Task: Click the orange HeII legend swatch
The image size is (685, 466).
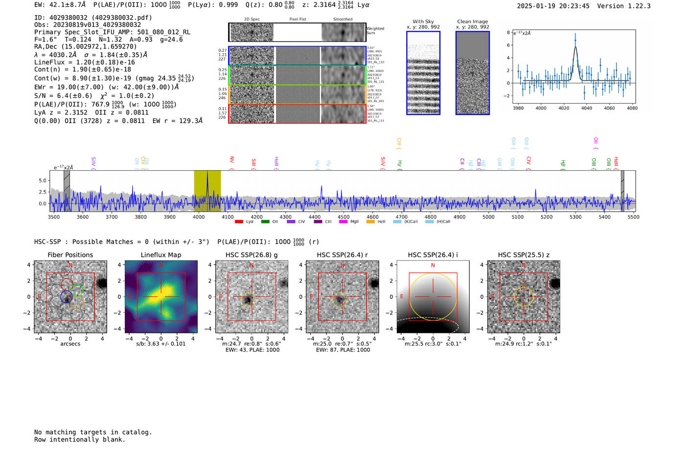Action: tap(370, 222)
